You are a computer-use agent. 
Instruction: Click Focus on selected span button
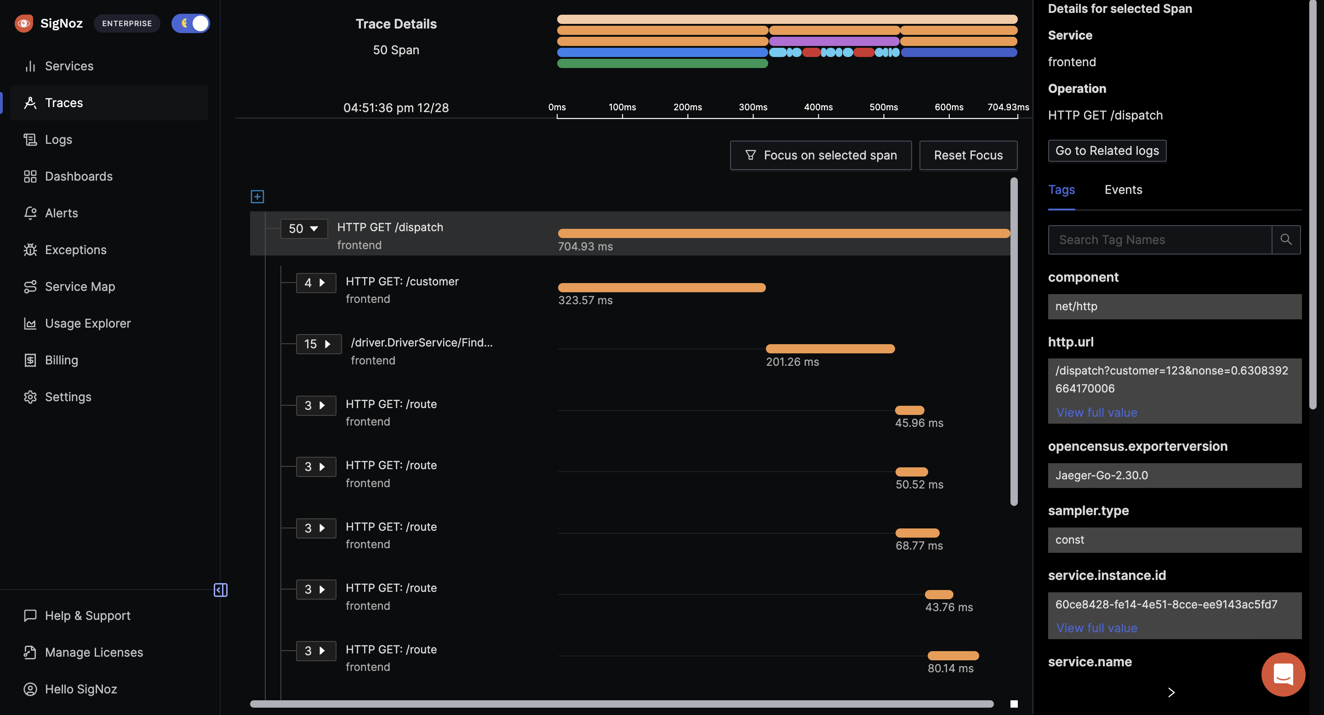[820, 155]
